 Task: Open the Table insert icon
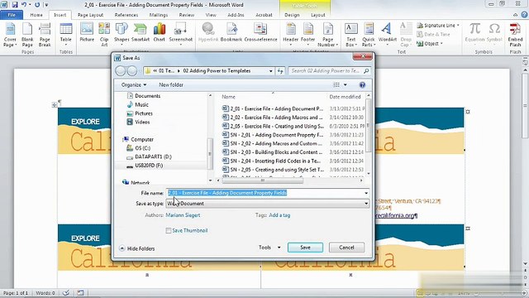click(66, 35)
